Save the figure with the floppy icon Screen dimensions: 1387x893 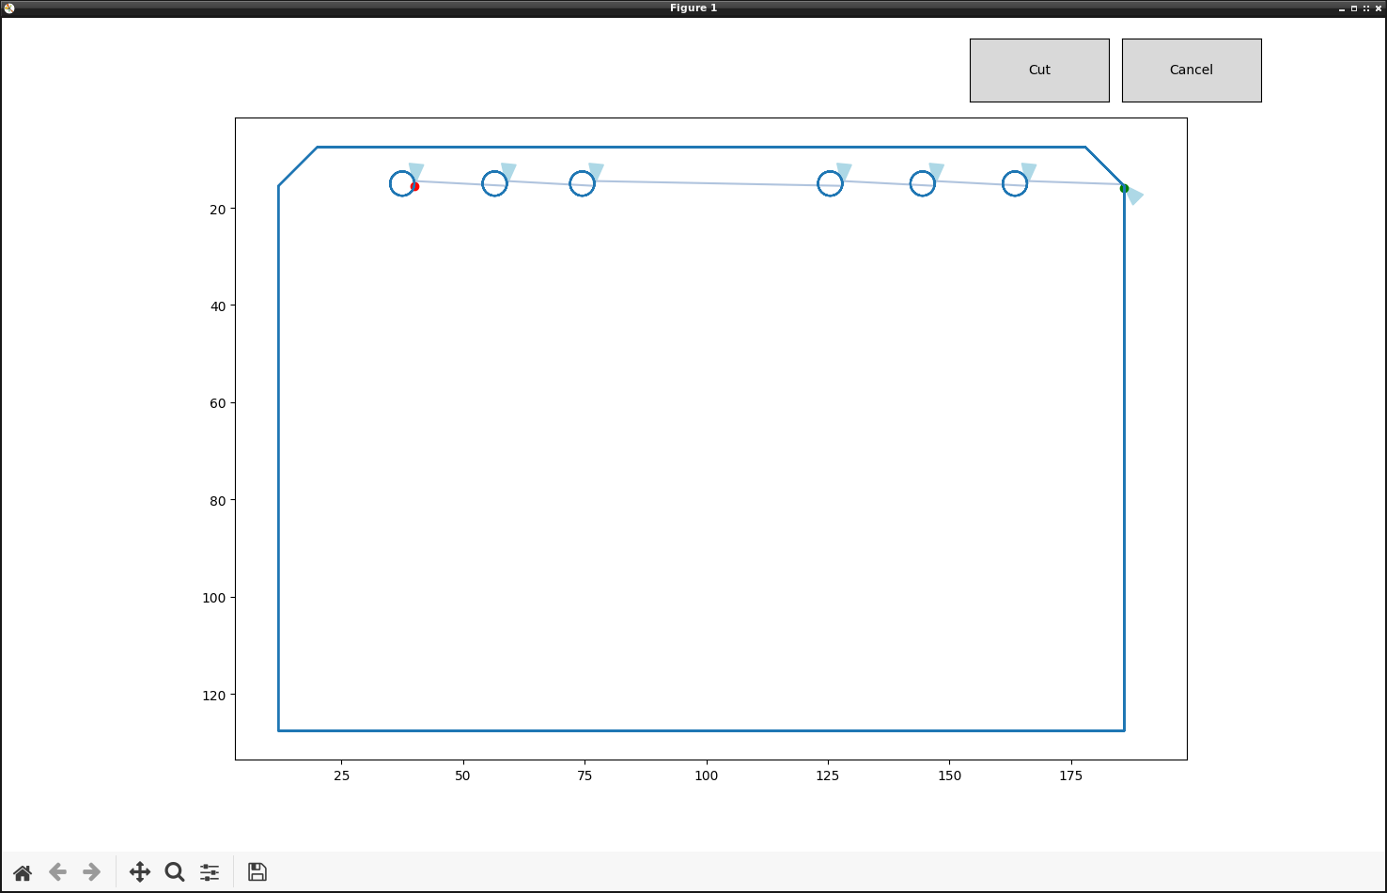tap(257, 872)
